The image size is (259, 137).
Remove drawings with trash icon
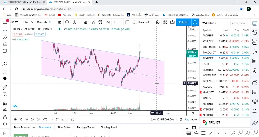(x=5, y=133)
